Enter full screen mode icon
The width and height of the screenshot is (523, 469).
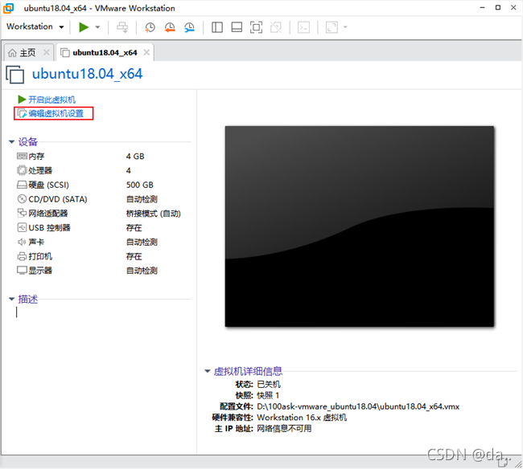click(256, 27)
